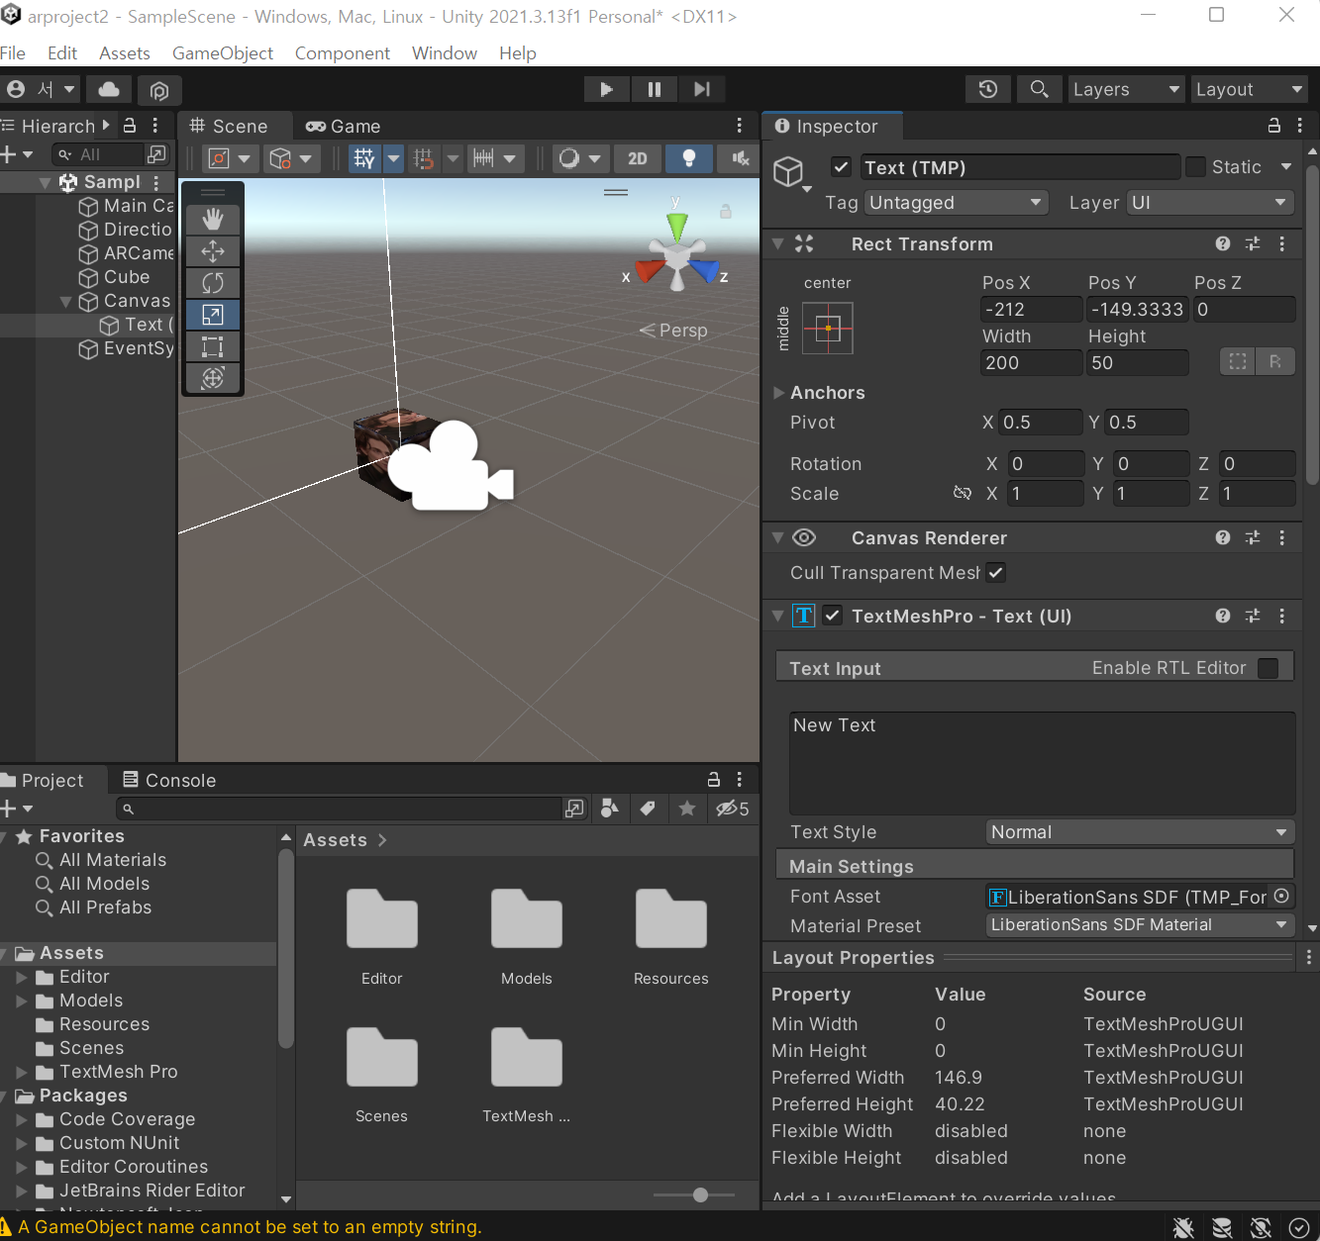This screenshot has width=1320, height=1241.
Task: Open Rect Transform help icon
Action: tap(1223, 243)
